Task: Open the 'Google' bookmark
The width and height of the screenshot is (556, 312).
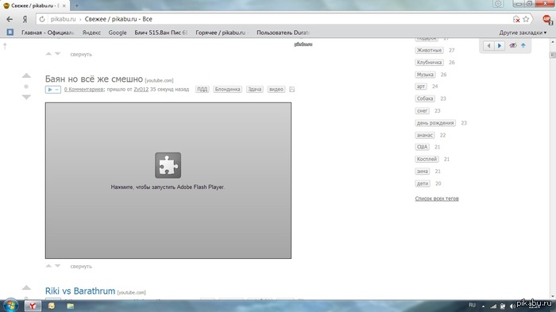Action: (118, 33)
